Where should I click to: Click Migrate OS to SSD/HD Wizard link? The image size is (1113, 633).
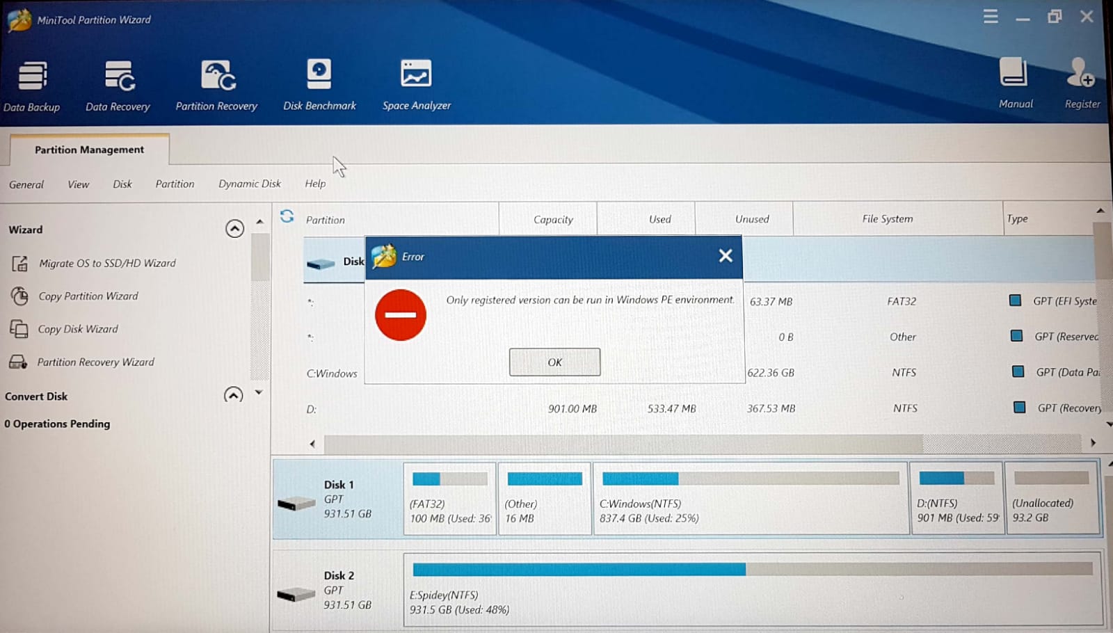tap(108, 264)
